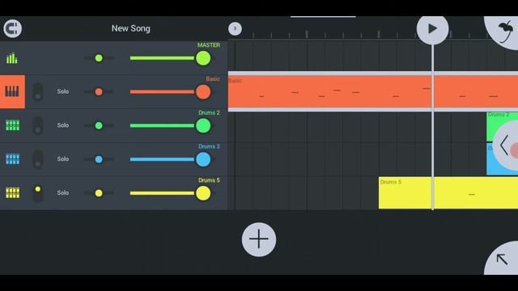Toggle mute switch on Drums 5 track
Screen dimensions: 518x291
point(38,192)
